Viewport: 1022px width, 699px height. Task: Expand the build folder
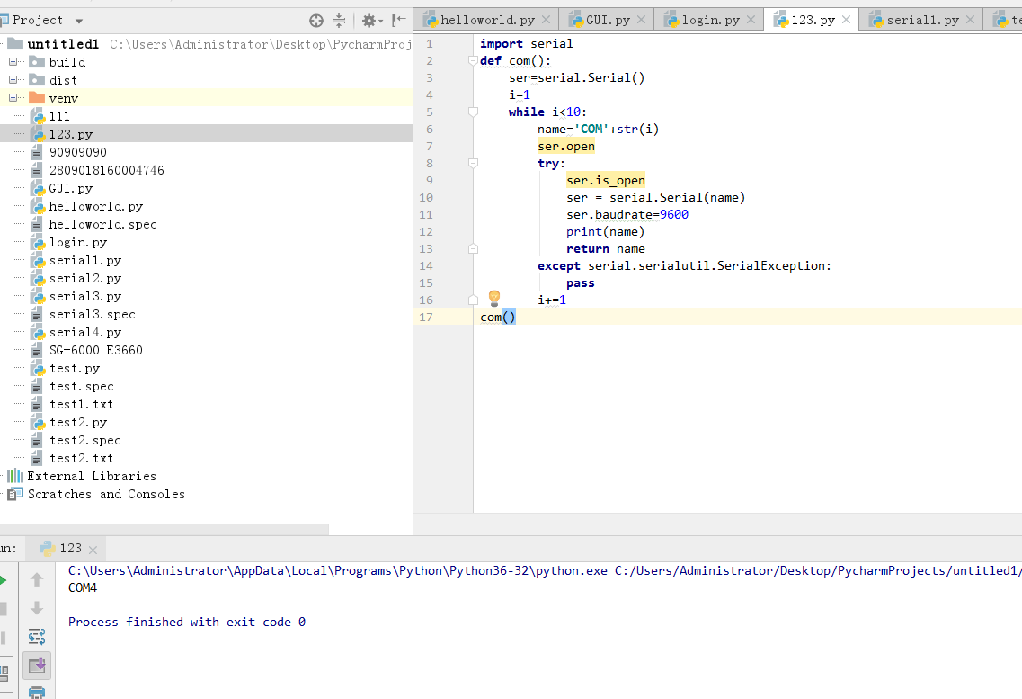(13, 62)
